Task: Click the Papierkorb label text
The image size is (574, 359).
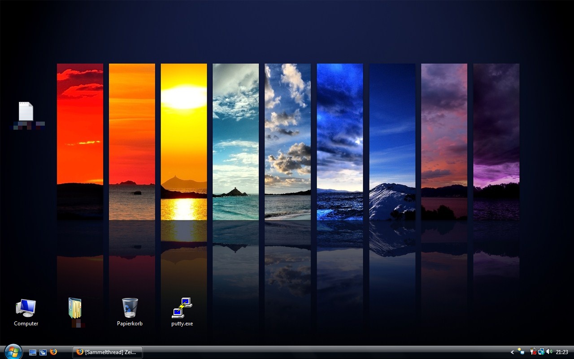Action: (130, 323)
